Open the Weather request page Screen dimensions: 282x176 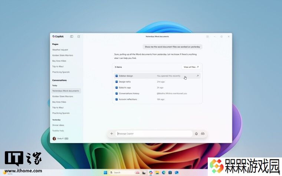[60, 50]
